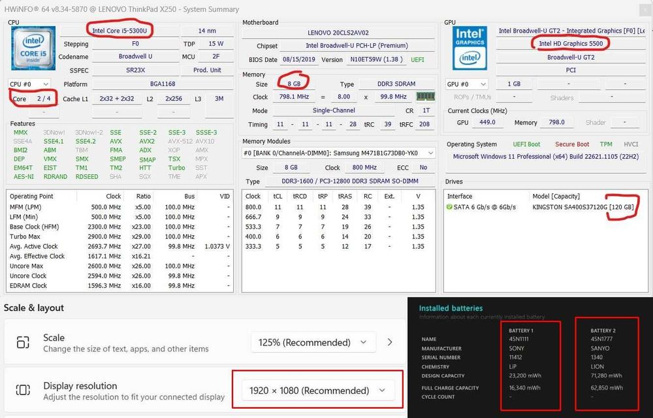Click the memory Mode Single-Channel field
Image resolution: width=653 pixels, height=418 pixels.
(334, 110)
